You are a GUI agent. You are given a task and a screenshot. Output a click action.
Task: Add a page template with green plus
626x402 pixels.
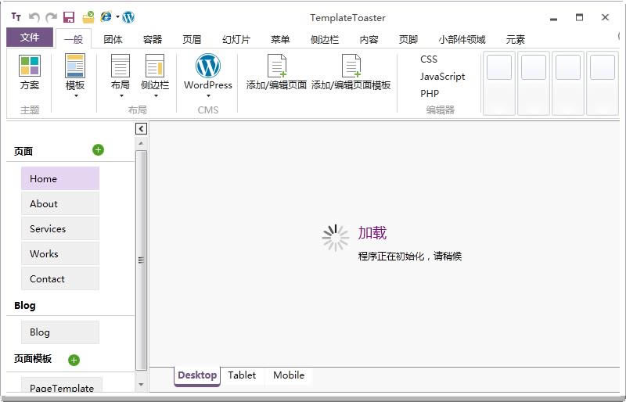pos(74,360)
